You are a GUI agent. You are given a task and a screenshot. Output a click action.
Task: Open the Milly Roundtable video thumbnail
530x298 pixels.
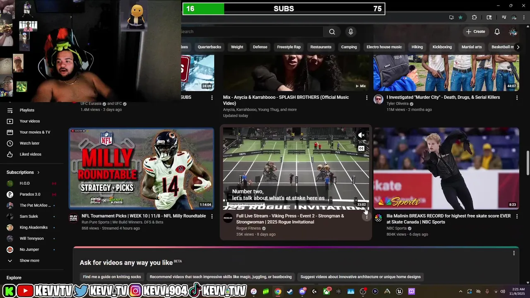coord(141,168)
